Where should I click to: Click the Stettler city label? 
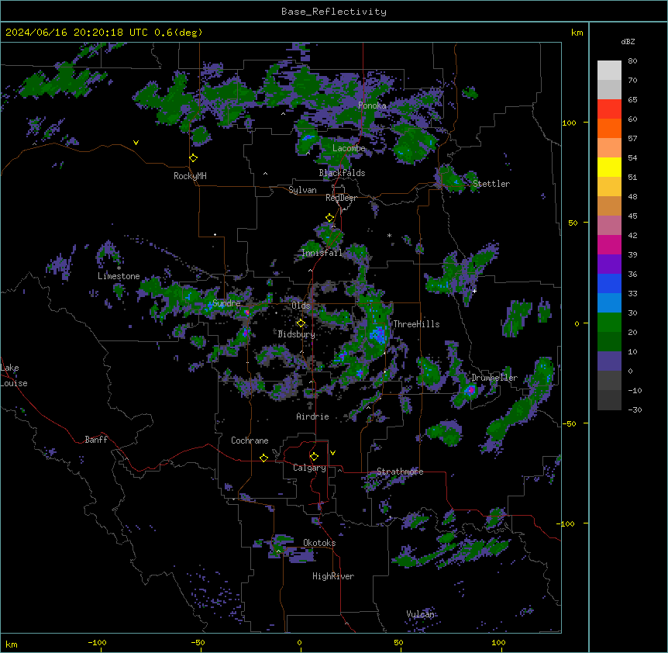click(x=491, y=184)
